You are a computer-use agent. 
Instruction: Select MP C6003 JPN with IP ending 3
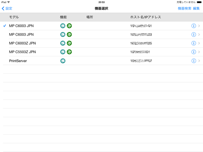(x=101, y=34)
